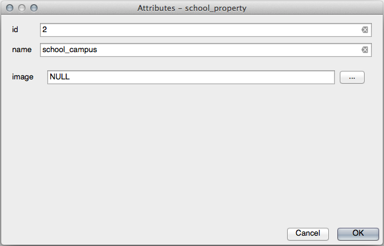Viewport: 384px width, 246px height.
Task: Clear the id field value
Action: 365,30
